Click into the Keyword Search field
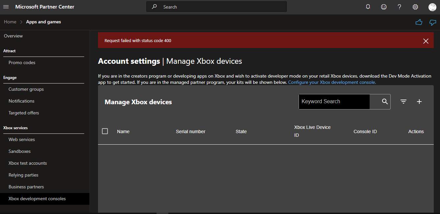Image resolution: width=440 pixels, height=214 pixels. click(334, 102)
